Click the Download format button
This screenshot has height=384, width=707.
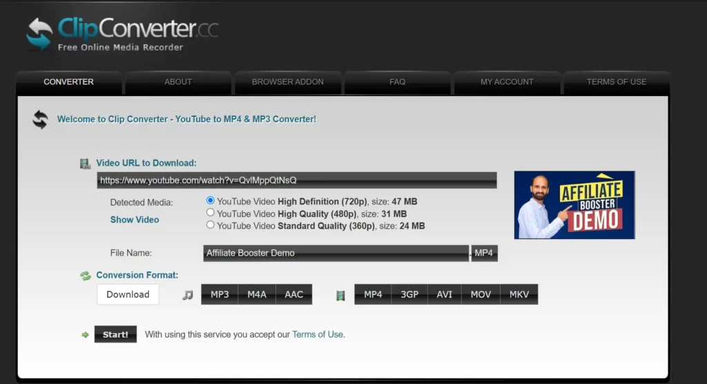pyautogui.click(x=128, y=294)
